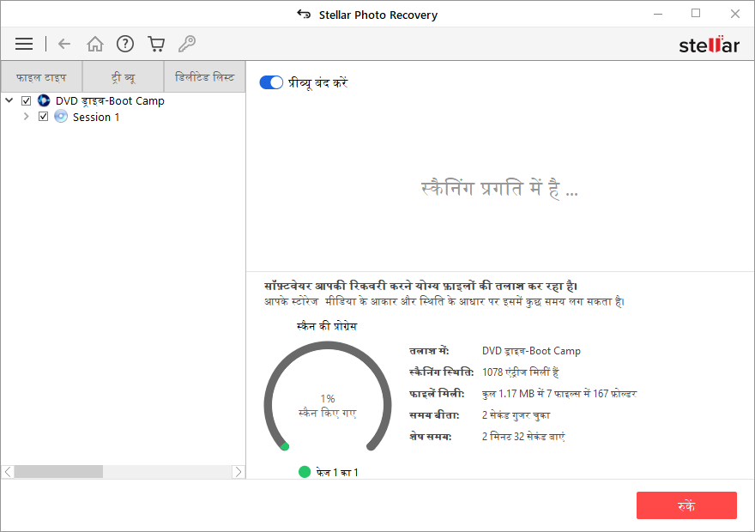Uncheck the DVD ड्राइव-Boot Camp checkbox

coord(26,100)
